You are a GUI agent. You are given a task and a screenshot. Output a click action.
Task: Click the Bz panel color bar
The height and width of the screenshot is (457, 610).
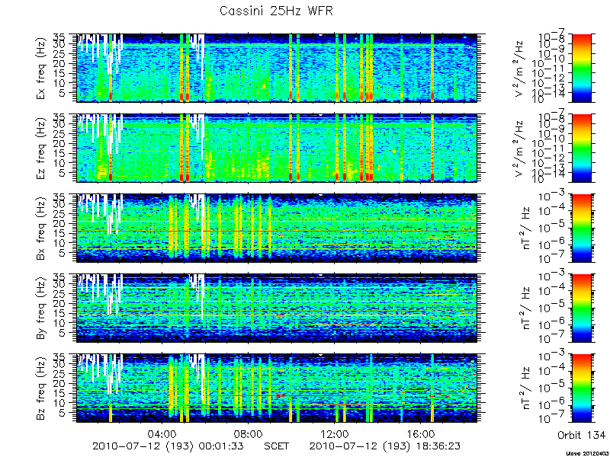[x=581, y=388]
